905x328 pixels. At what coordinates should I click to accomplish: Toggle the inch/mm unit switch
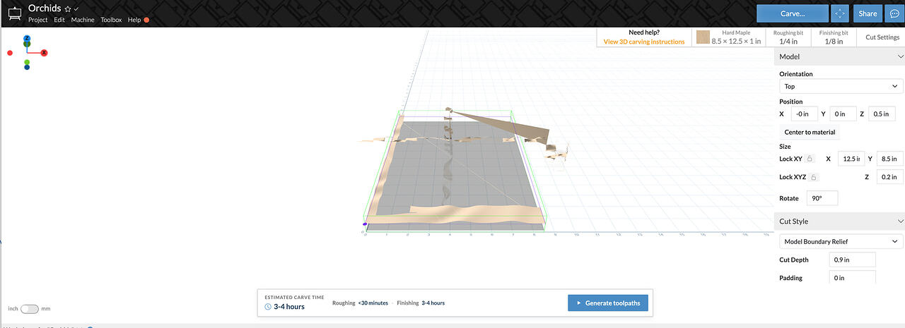(x=30, y=309)
